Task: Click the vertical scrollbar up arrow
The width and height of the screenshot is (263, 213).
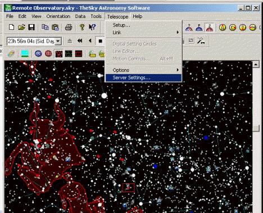Action: coord(256,65)
